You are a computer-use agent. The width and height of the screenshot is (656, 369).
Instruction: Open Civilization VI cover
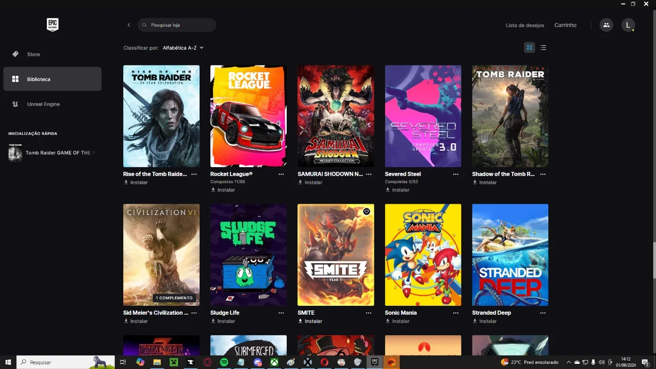161,255
